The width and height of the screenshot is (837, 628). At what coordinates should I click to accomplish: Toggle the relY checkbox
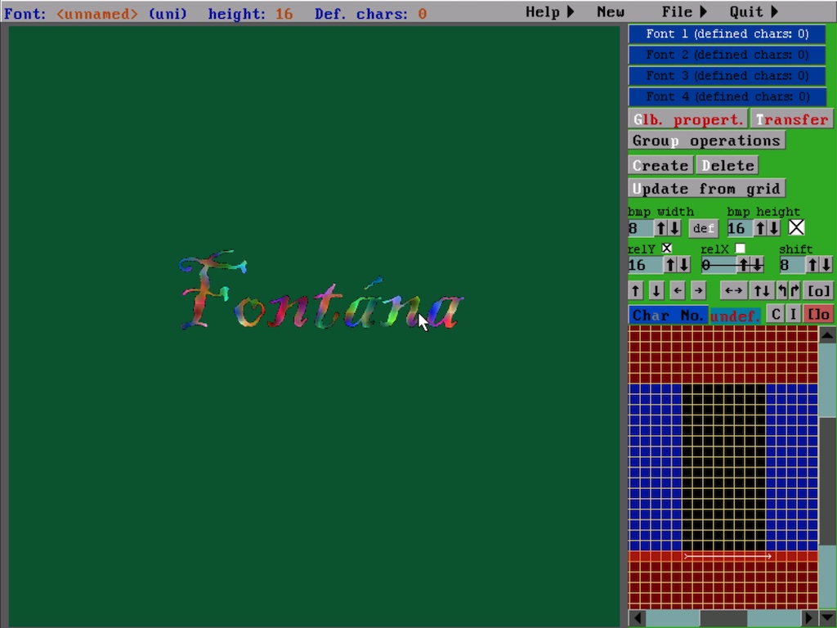pos(667,249)
